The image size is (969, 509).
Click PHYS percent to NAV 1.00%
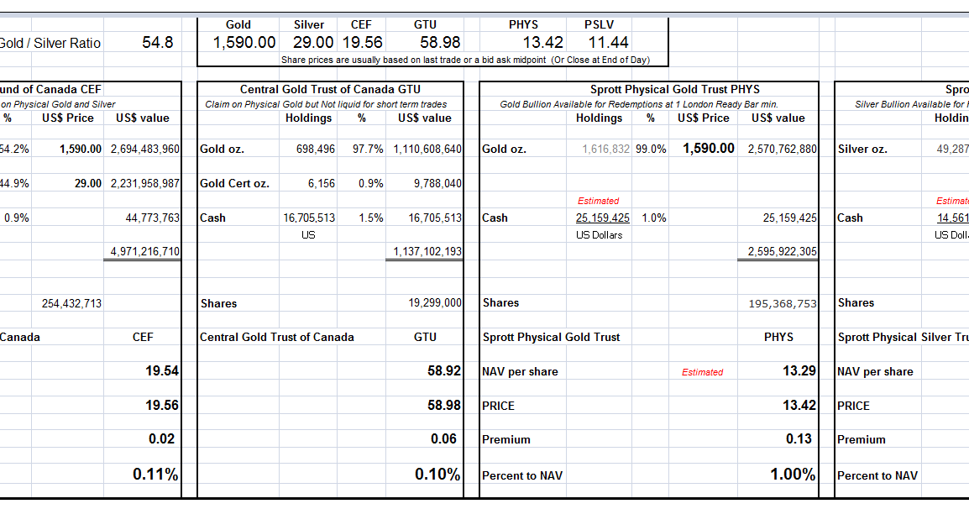pyautogui.click(x=793, y=475)
